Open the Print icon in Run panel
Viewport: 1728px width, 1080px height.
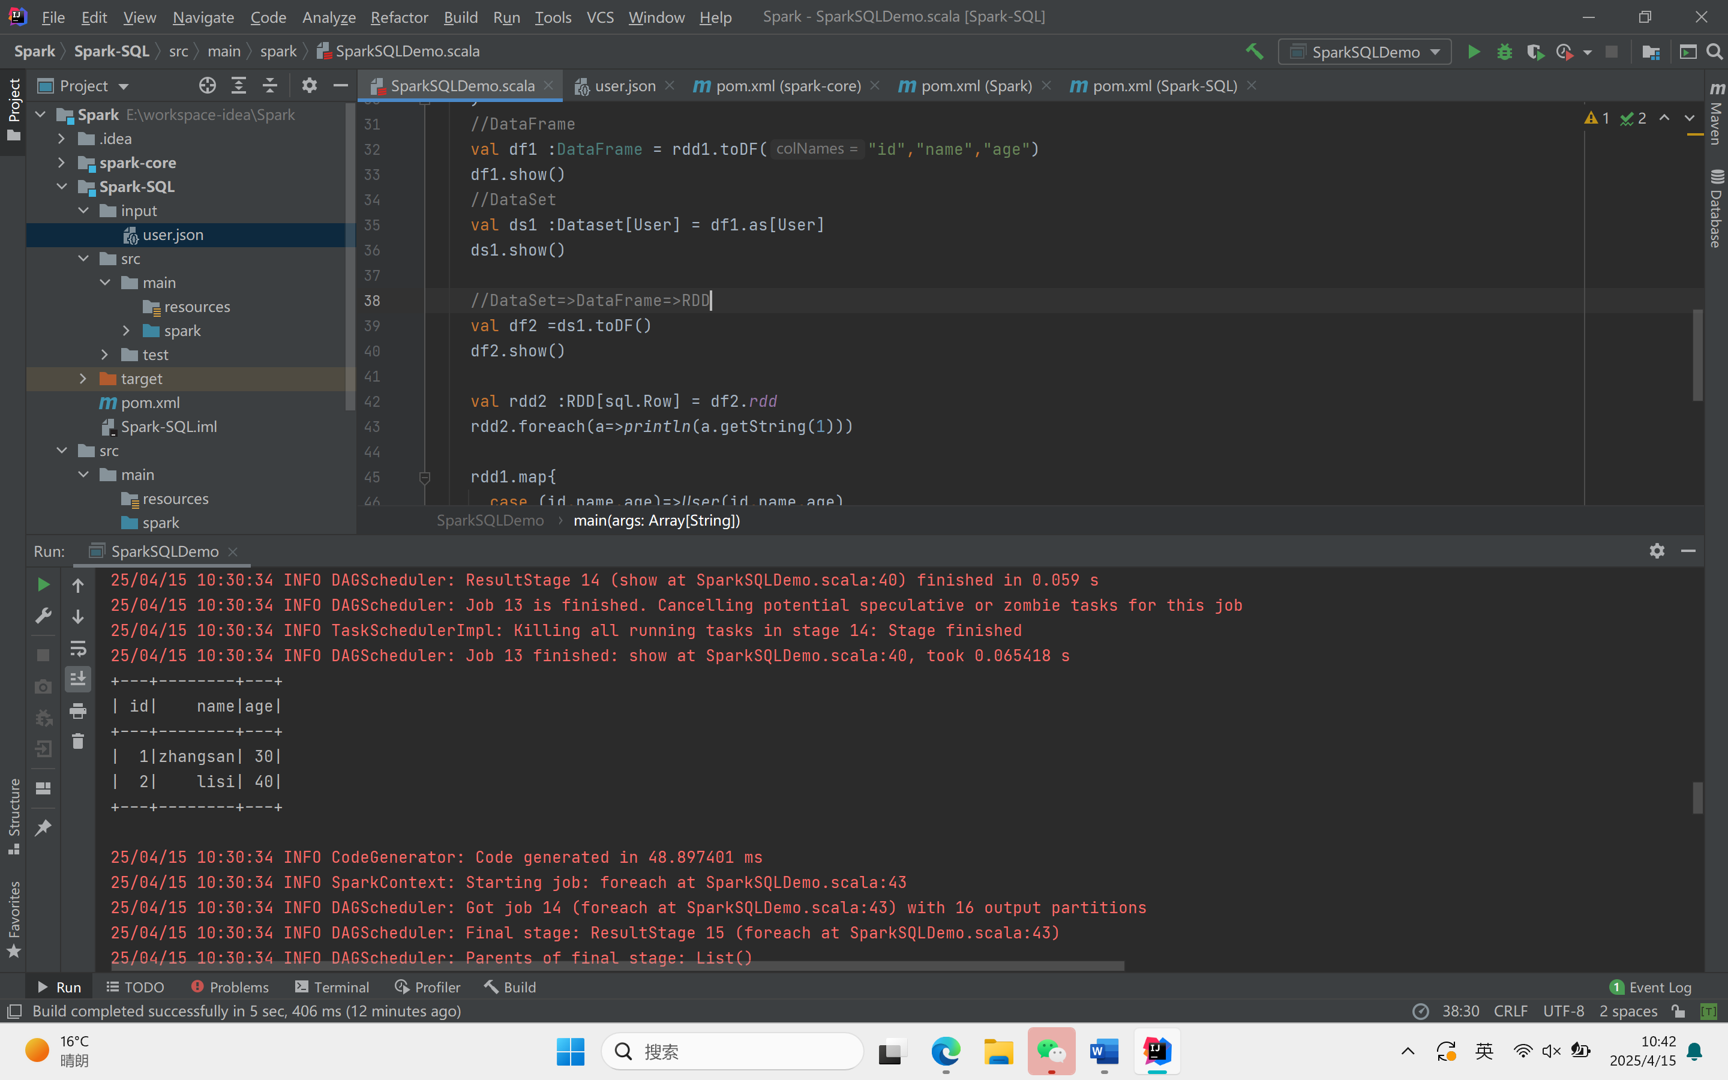coord(78,710)
